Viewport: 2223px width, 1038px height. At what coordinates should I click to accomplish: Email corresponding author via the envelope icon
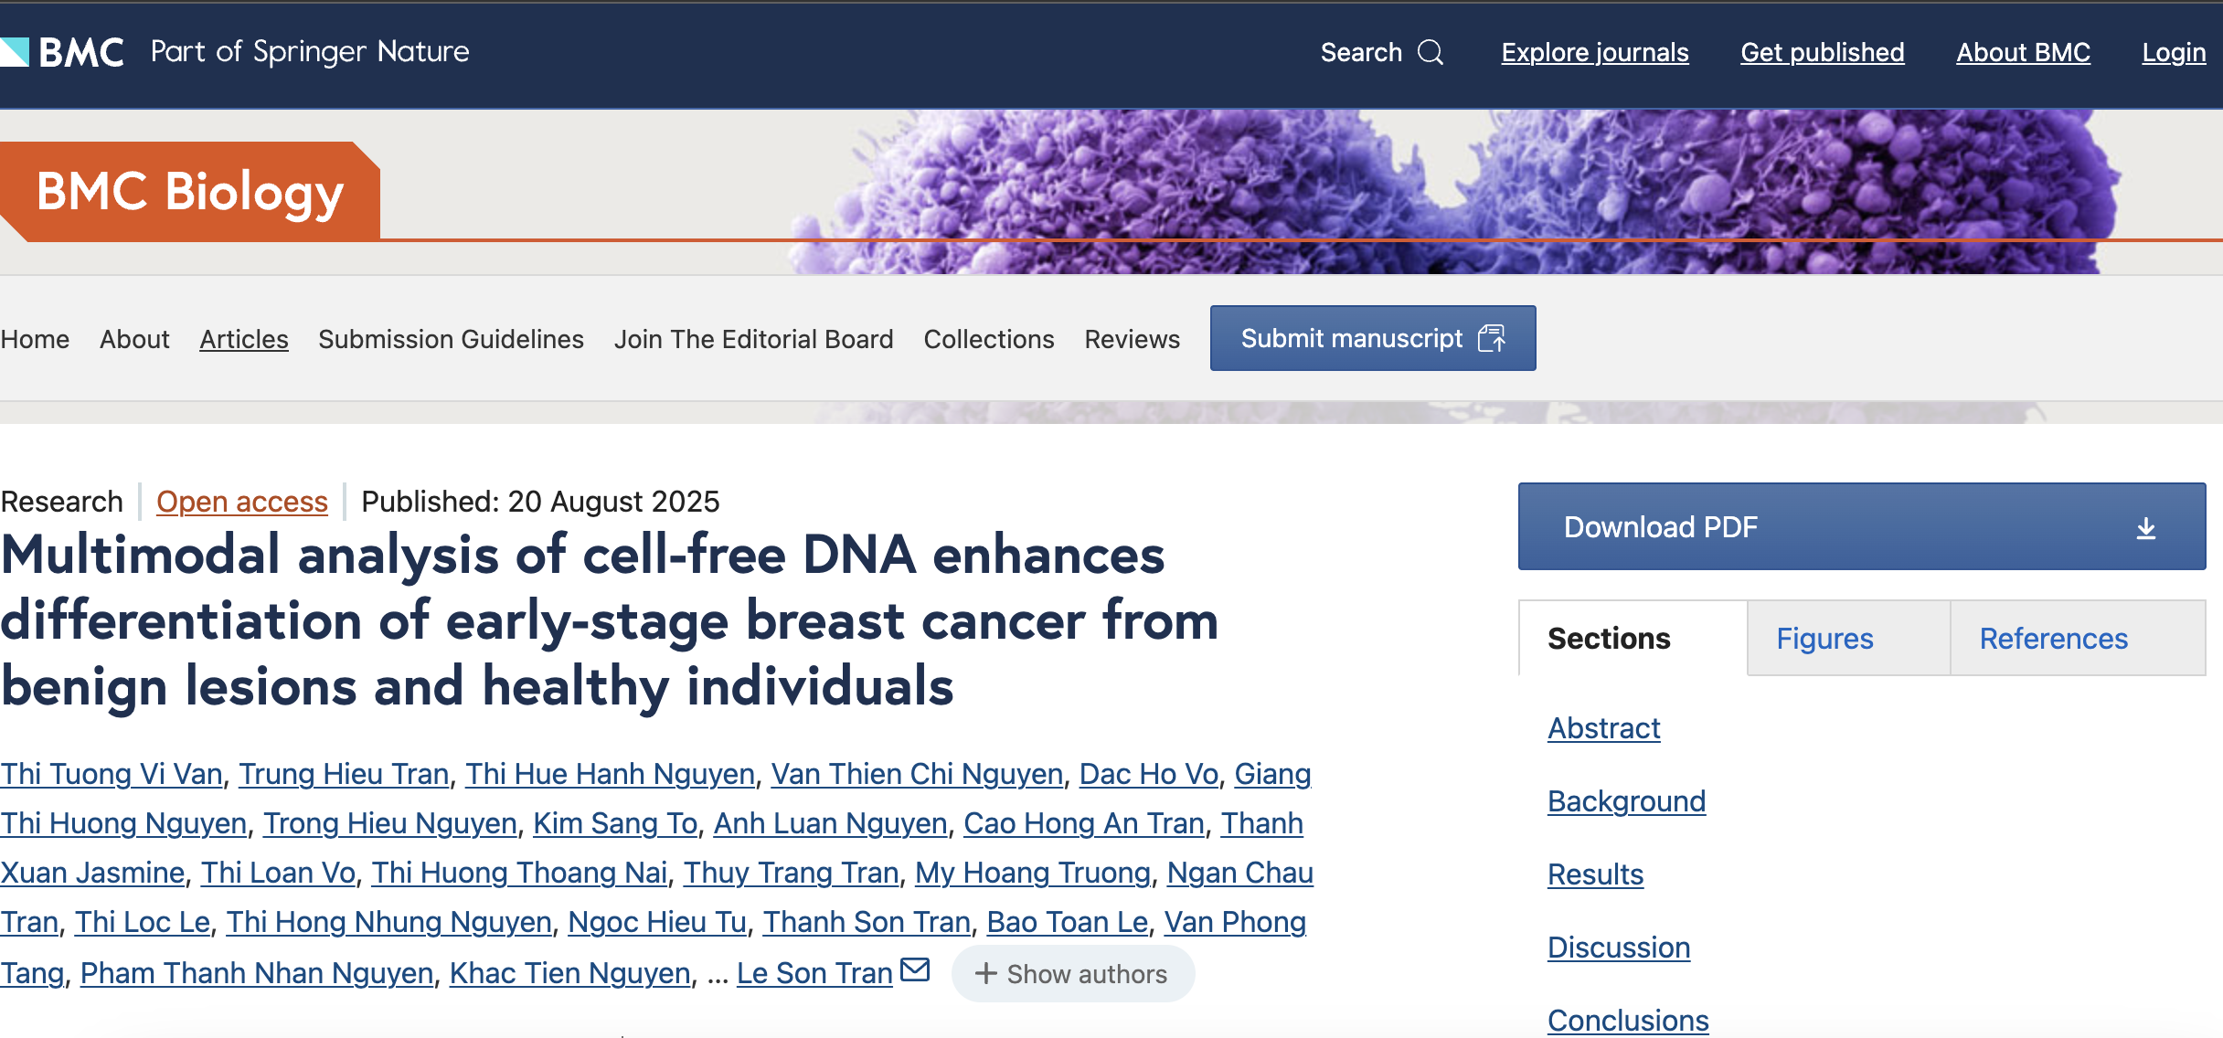[913, 970]
